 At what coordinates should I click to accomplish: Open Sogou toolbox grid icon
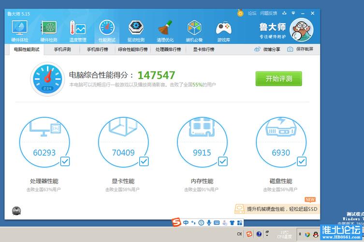(240, 223)
